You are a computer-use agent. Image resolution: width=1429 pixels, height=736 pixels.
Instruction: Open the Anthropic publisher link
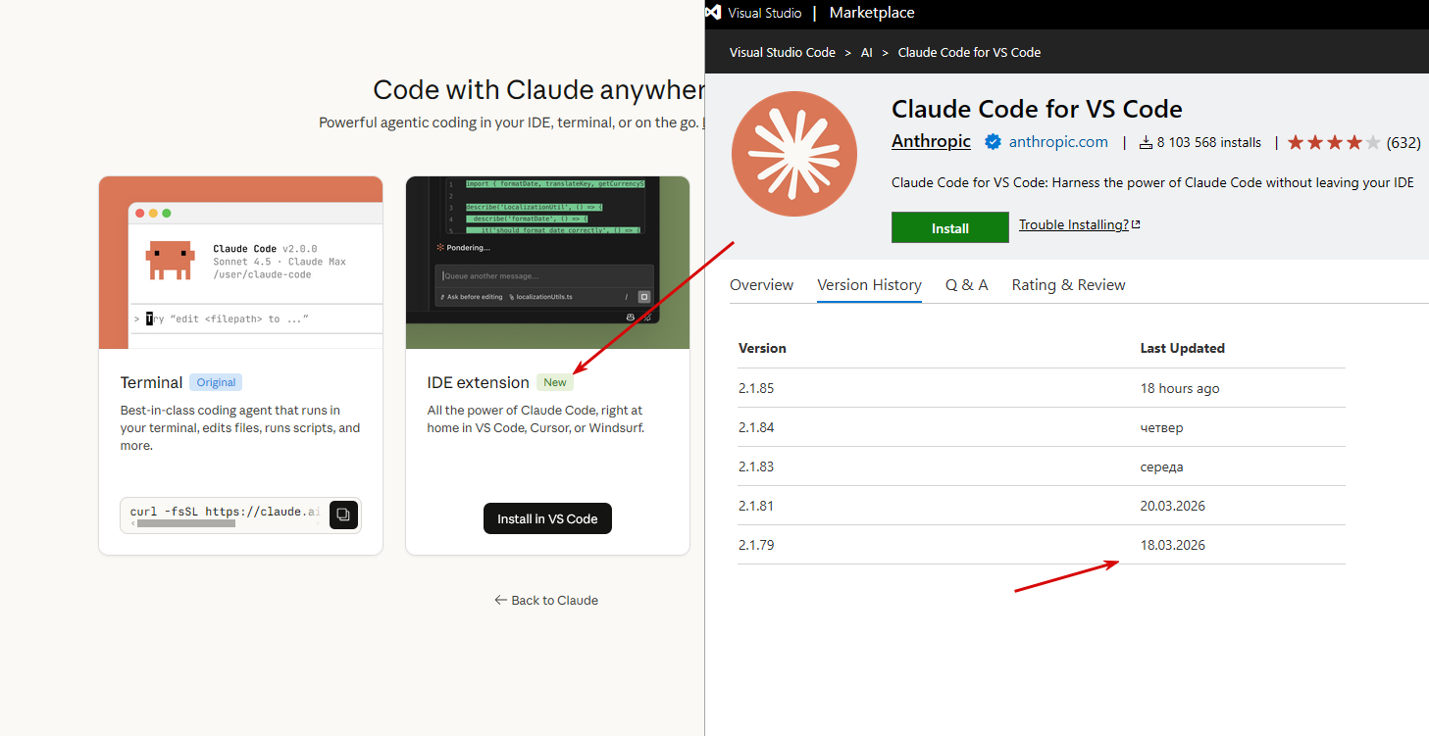coord(931,141)
